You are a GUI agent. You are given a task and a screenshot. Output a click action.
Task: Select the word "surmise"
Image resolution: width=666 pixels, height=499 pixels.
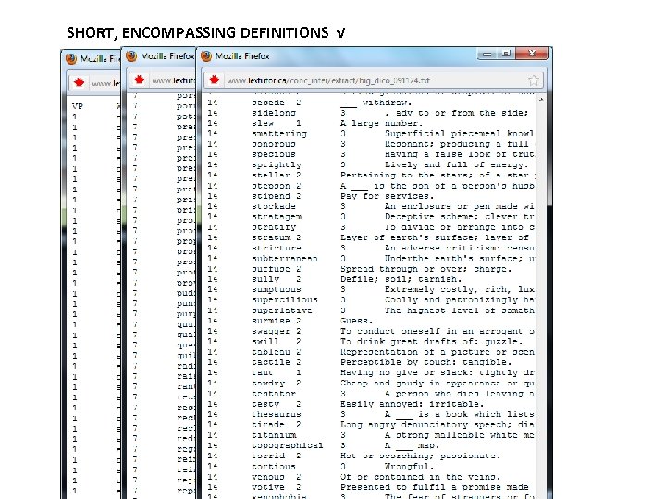point(270,321)
